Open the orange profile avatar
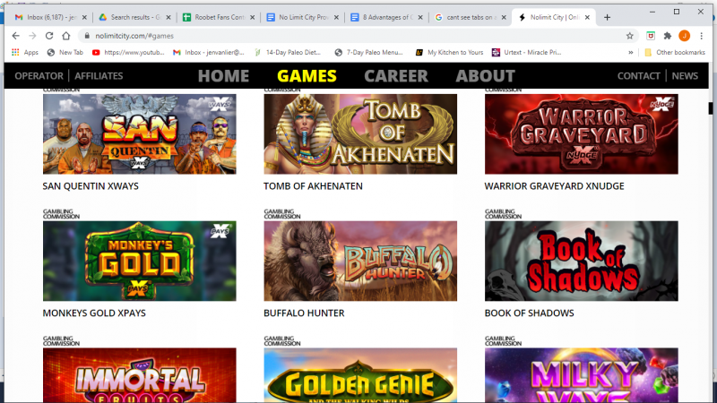 [x=684, y=36]
